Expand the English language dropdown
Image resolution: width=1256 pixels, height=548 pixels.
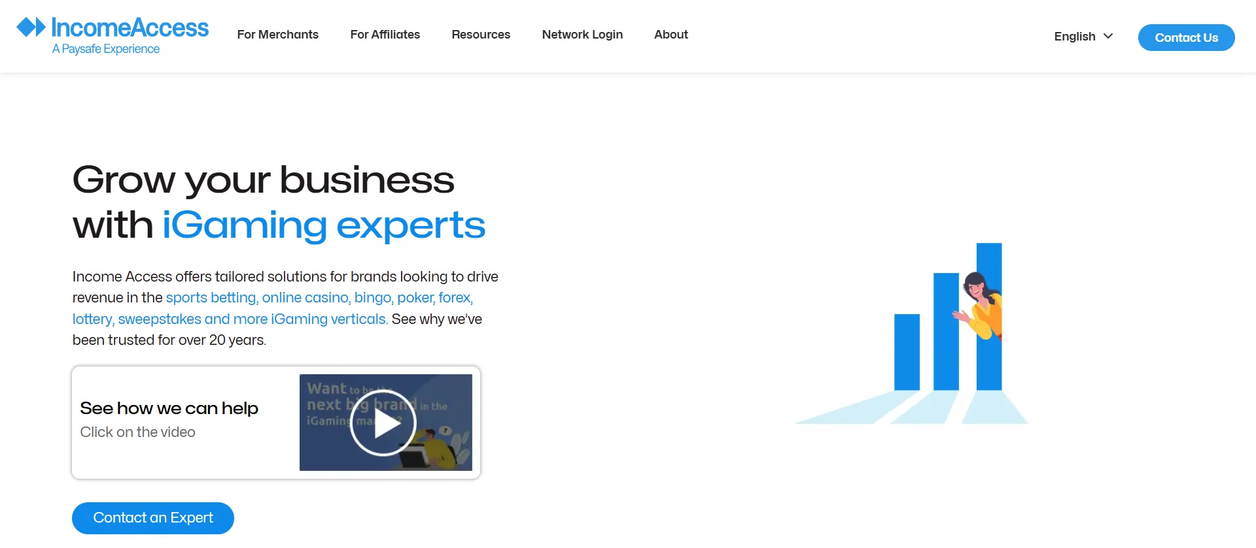pos(1083,37)
